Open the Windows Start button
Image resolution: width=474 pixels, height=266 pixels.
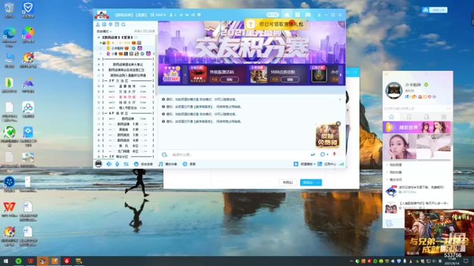pyautogui.click(x=6, y=261)
